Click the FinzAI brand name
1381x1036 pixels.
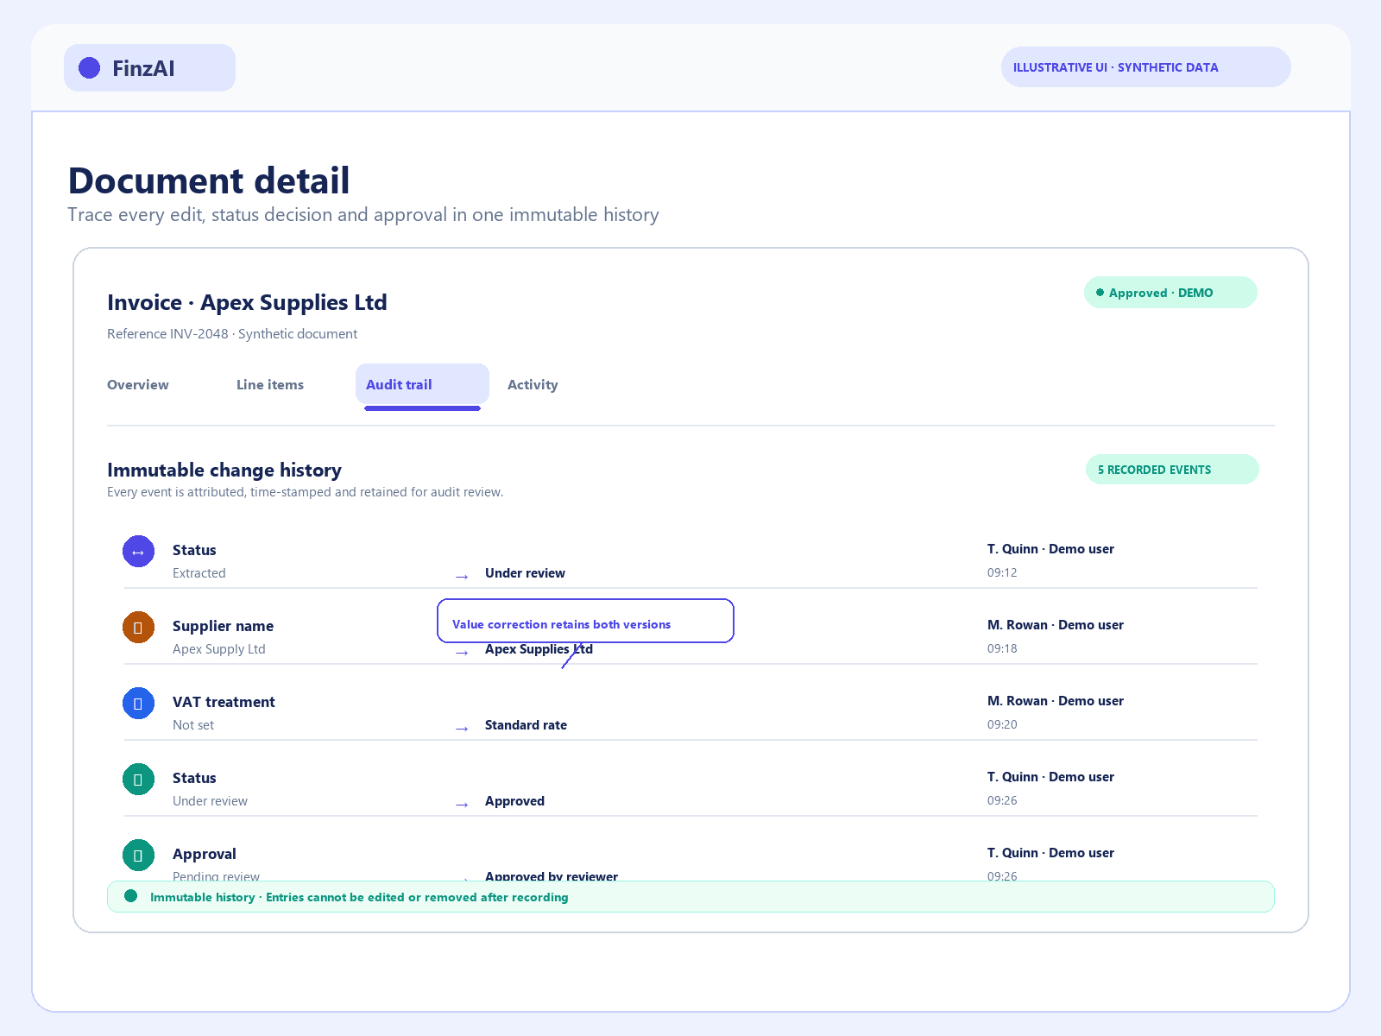point(143,68)
